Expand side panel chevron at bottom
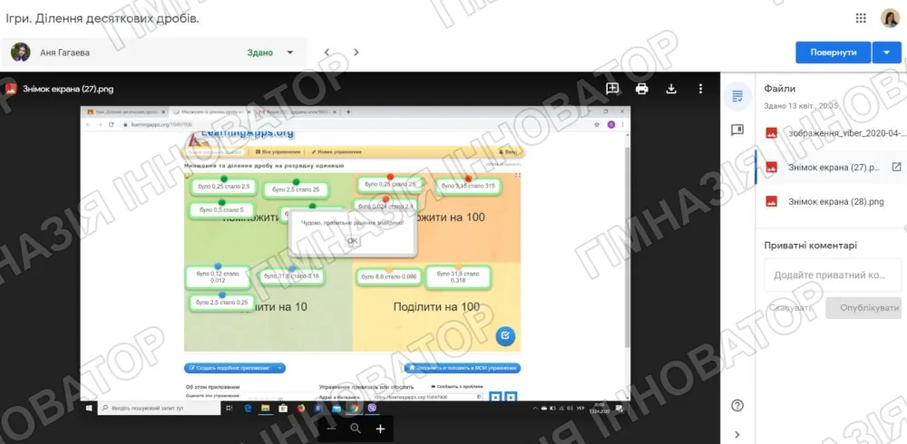Screen dimensions: 907x444 [x=736, y=434]
